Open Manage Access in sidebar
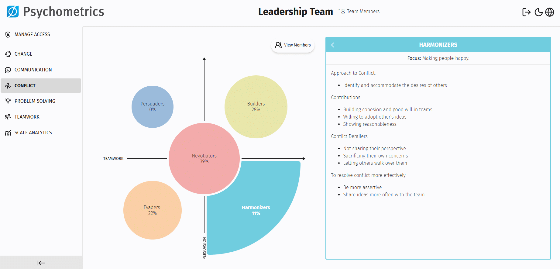The image size is (560, 269). point(32,35)
